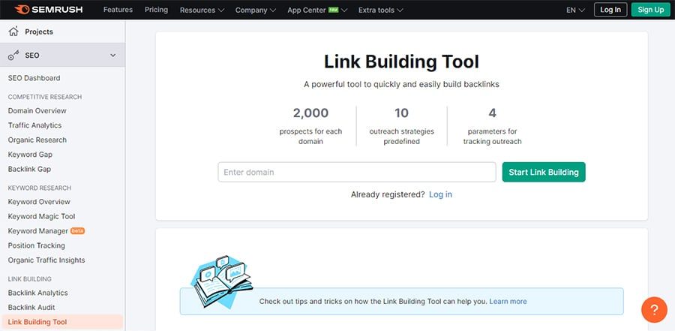Collapse the SEO sidebar section

[112, 56]
